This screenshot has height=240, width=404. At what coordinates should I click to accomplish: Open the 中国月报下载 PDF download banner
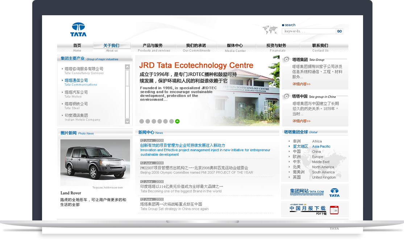(x=315, y=209)
